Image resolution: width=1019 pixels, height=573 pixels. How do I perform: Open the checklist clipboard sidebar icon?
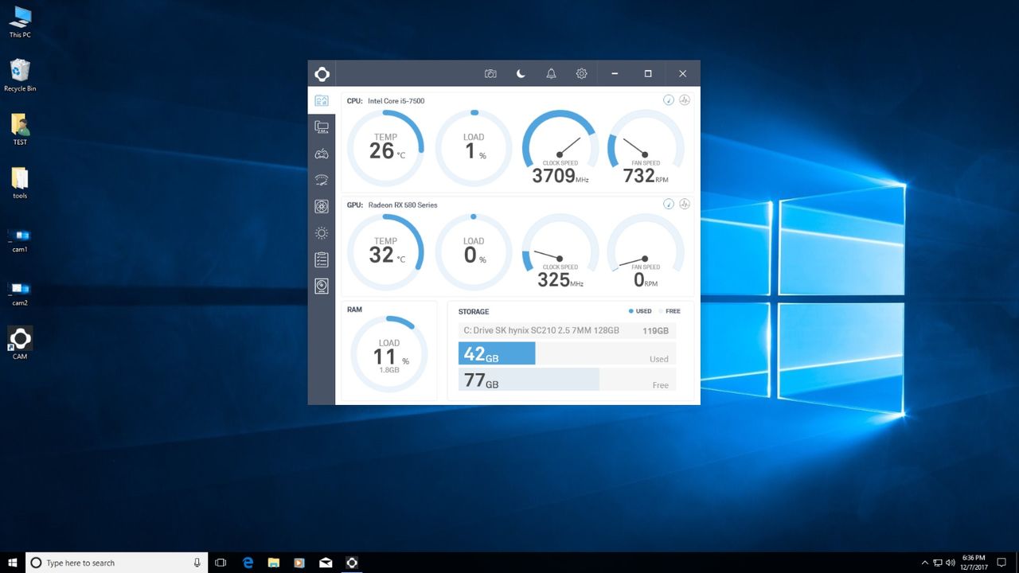(322, 259)
